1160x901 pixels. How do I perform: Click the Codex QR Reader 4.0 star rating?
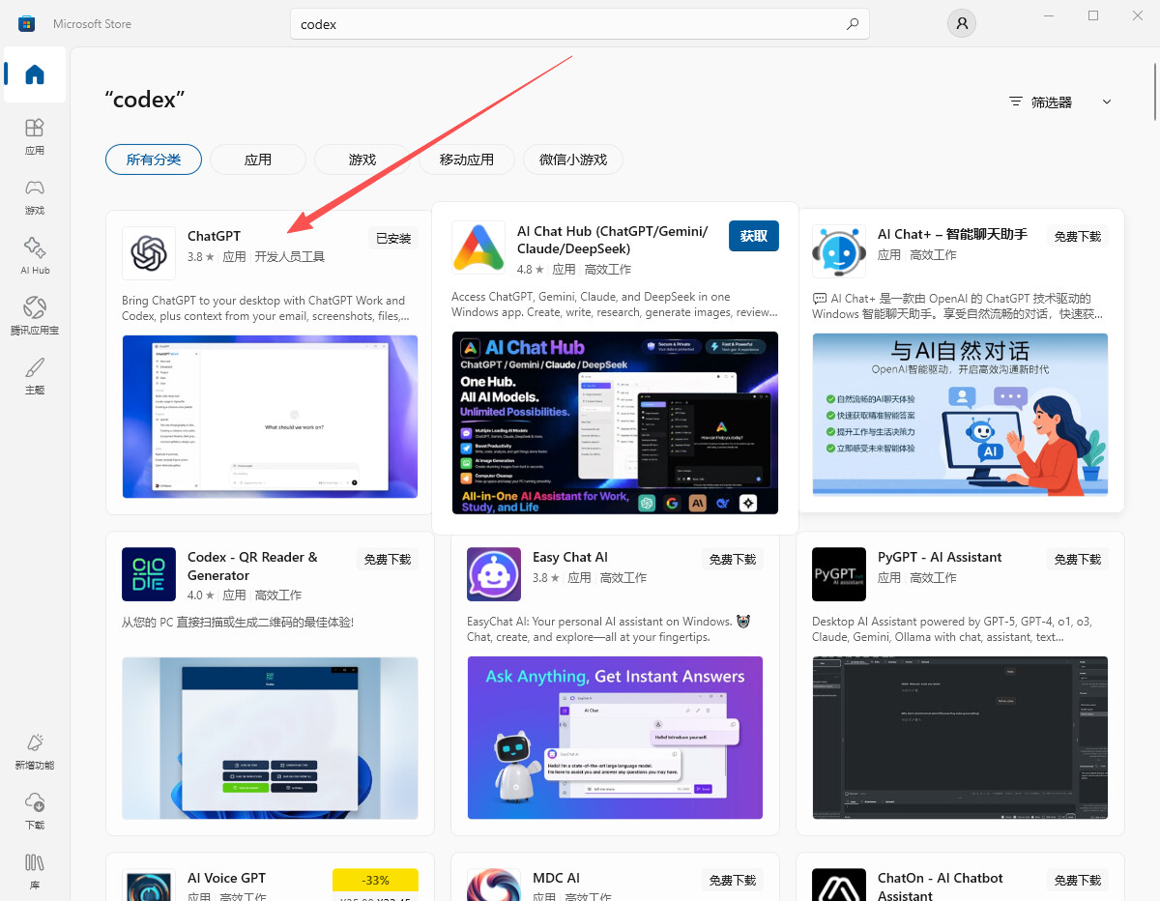coord(201,596)
